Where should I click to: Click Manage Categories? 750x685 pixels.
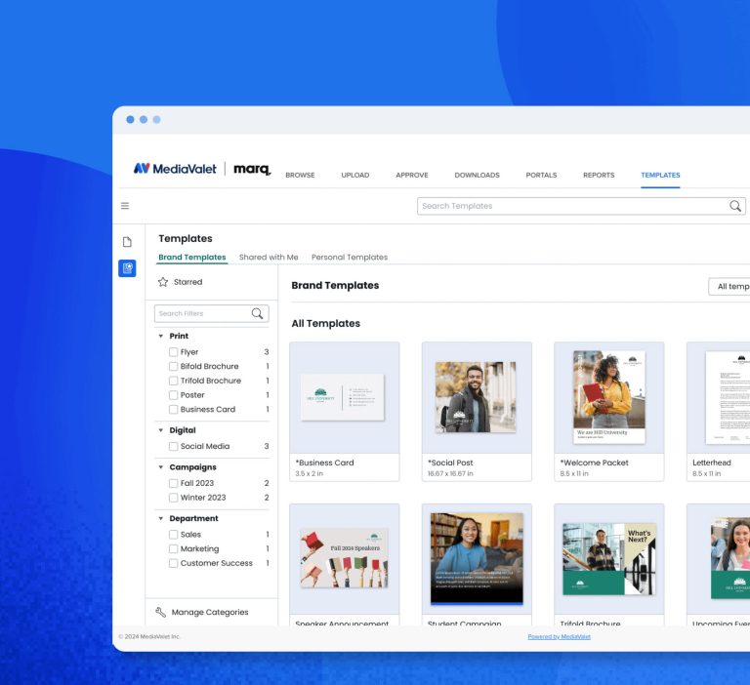click(x=210, y=612)
